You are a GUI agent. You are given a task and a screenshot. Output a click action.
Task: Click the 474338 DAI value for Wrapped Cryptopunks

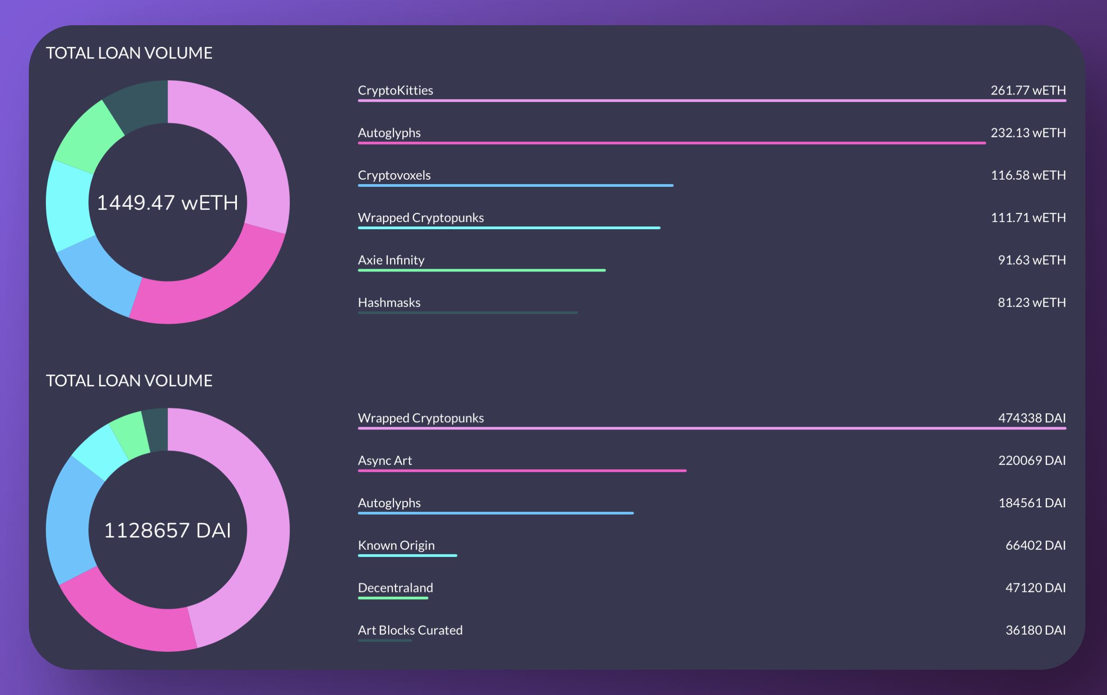(x=1031, y=418)
